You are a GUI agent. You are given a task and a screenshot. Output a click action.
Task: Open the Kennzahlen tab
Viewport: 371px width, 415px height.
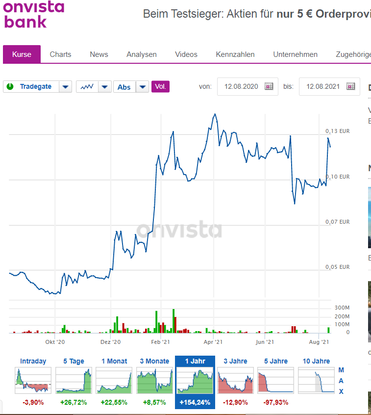235,54
